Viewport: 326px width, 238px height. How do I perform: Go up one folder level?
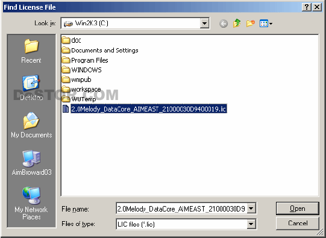point(237,23)
